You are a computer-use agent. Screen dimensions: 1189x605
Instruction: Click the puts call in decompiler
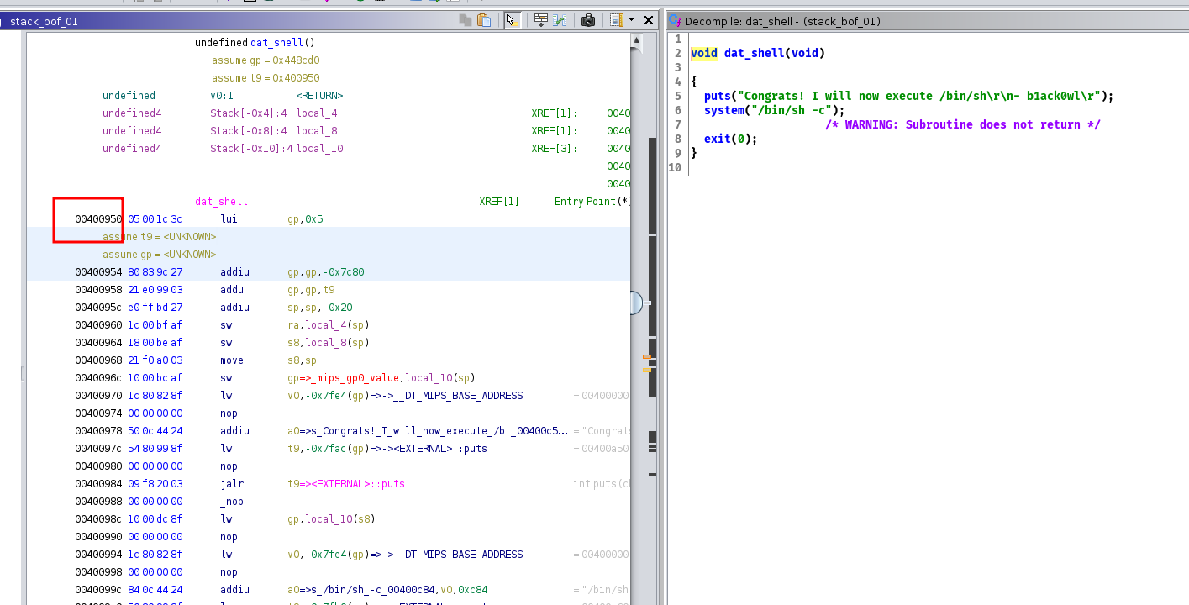[x=717, y=96]
